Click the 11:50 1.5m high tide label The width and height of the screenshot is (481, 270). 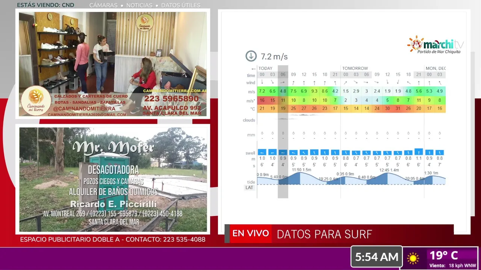click(301, 170)
